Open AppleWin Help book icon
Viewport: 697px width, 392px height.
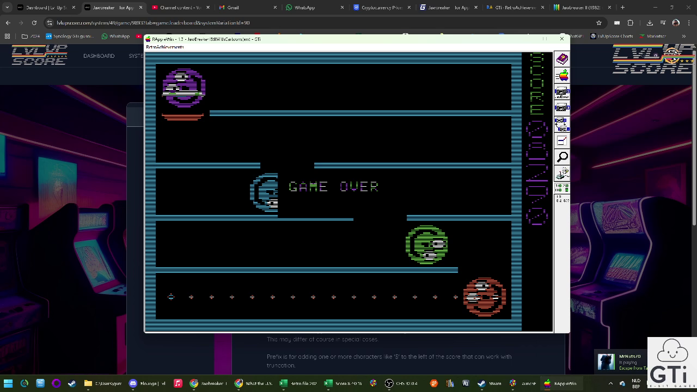[562, 59]
